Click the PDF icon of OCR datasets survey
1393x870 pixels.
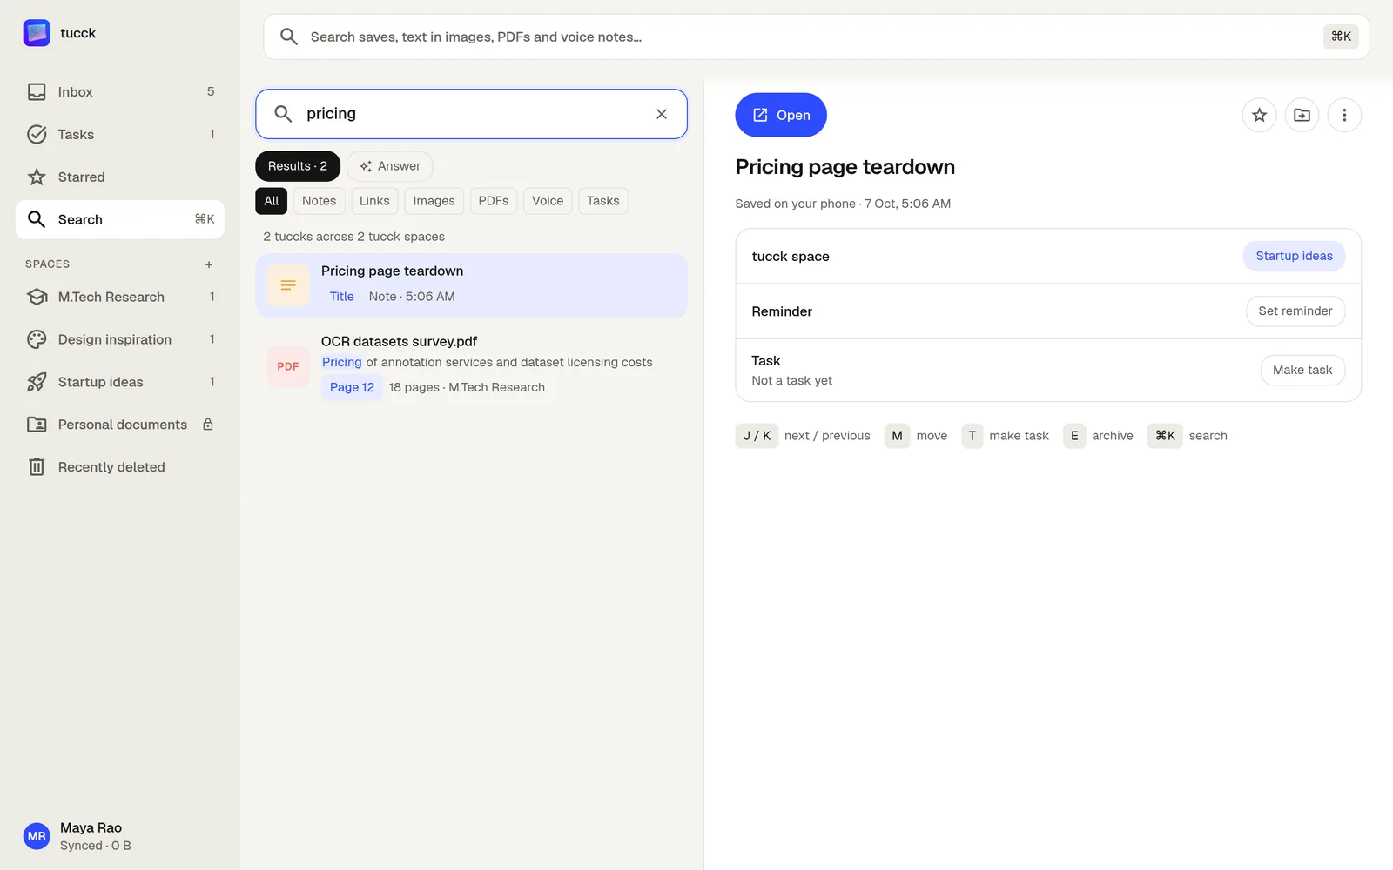(x=288, y=366)
